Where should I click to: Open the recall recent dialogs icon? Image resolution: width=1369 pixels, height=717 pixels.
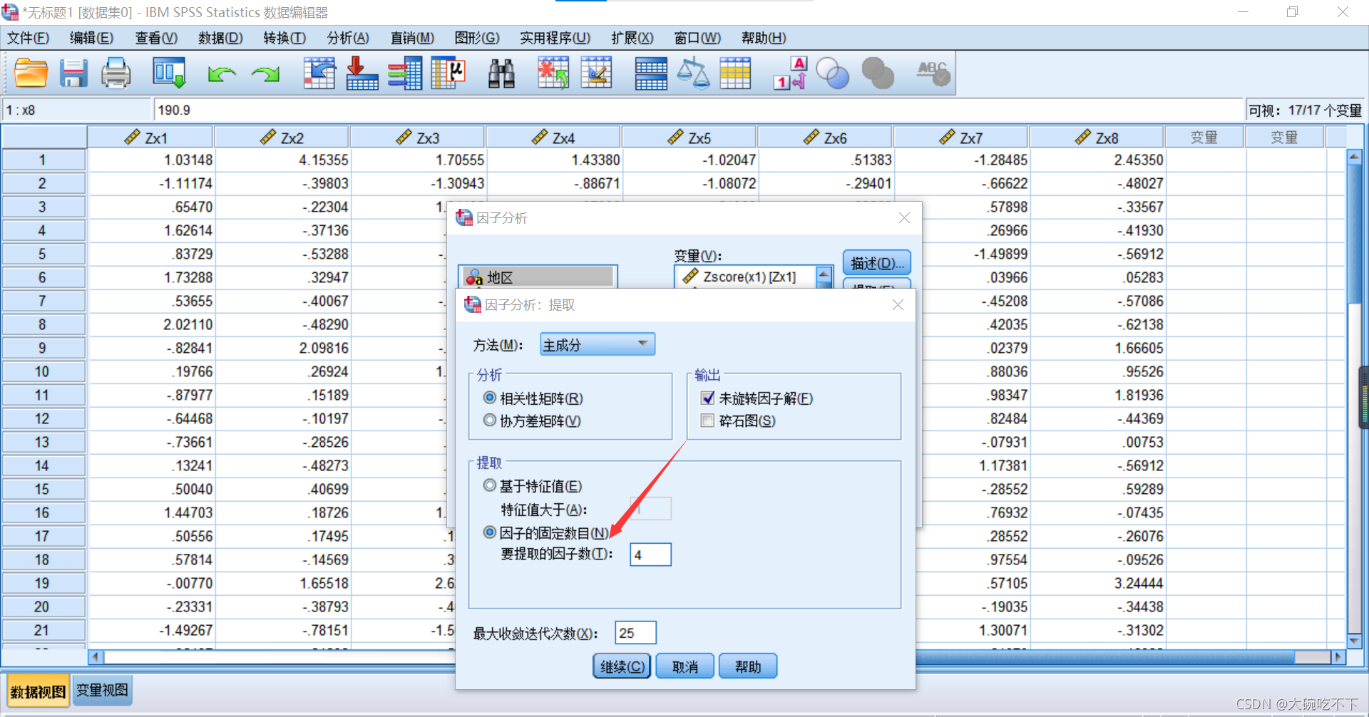169,73
